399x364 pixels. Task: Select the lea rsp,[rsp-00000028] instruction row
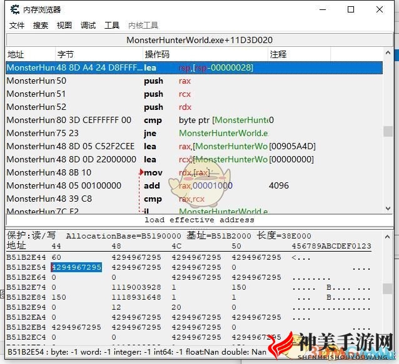[x=194, y=68]
